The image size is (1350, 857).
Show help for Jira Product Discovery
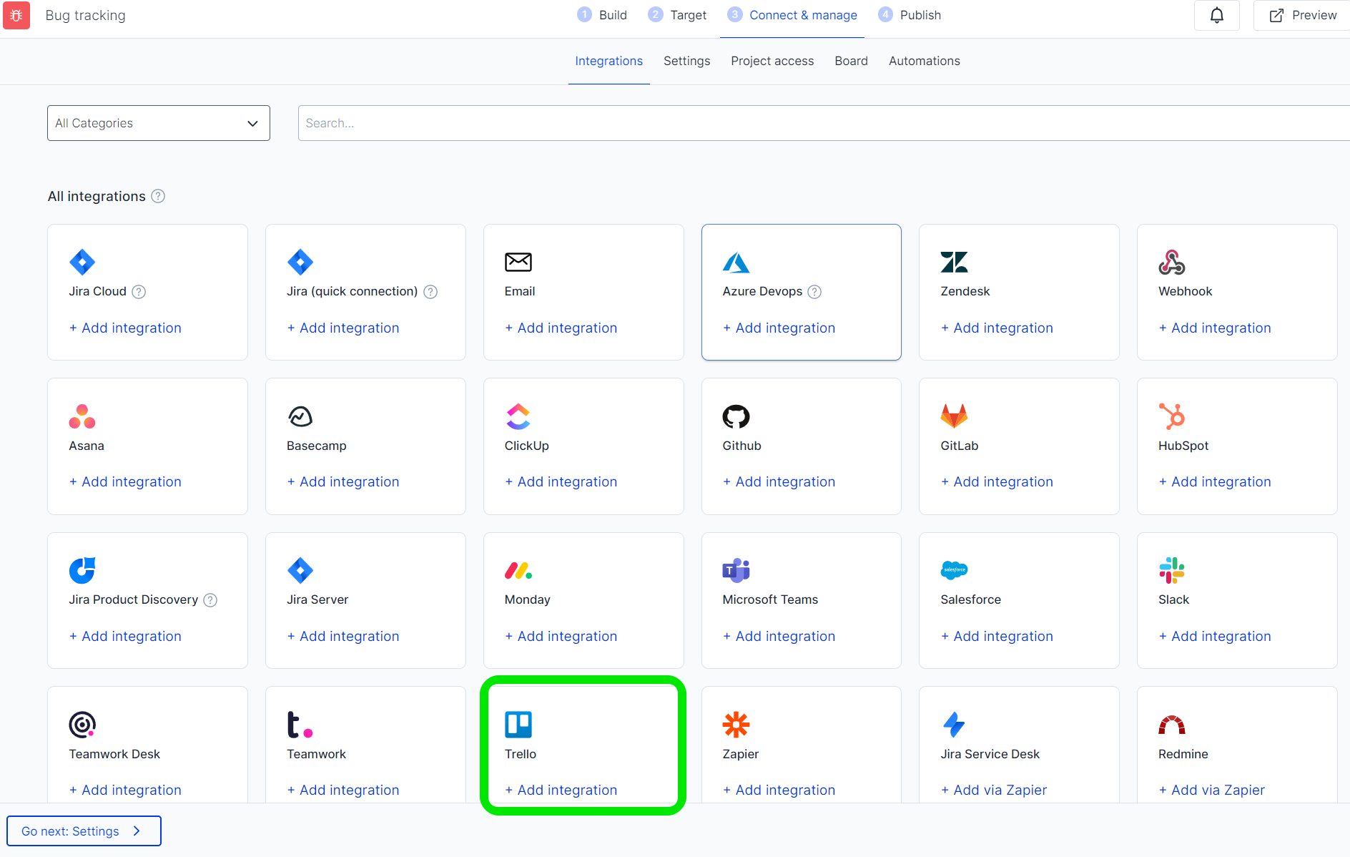click(210, 600)
